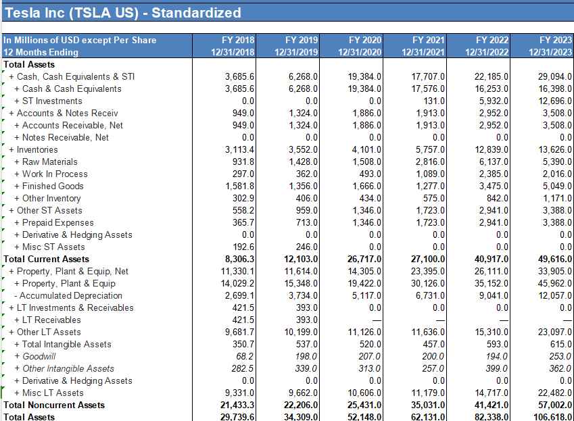Select the "FY 2018" column header
The height and width of the screenshot is (421, 574).
click(238, 41)
